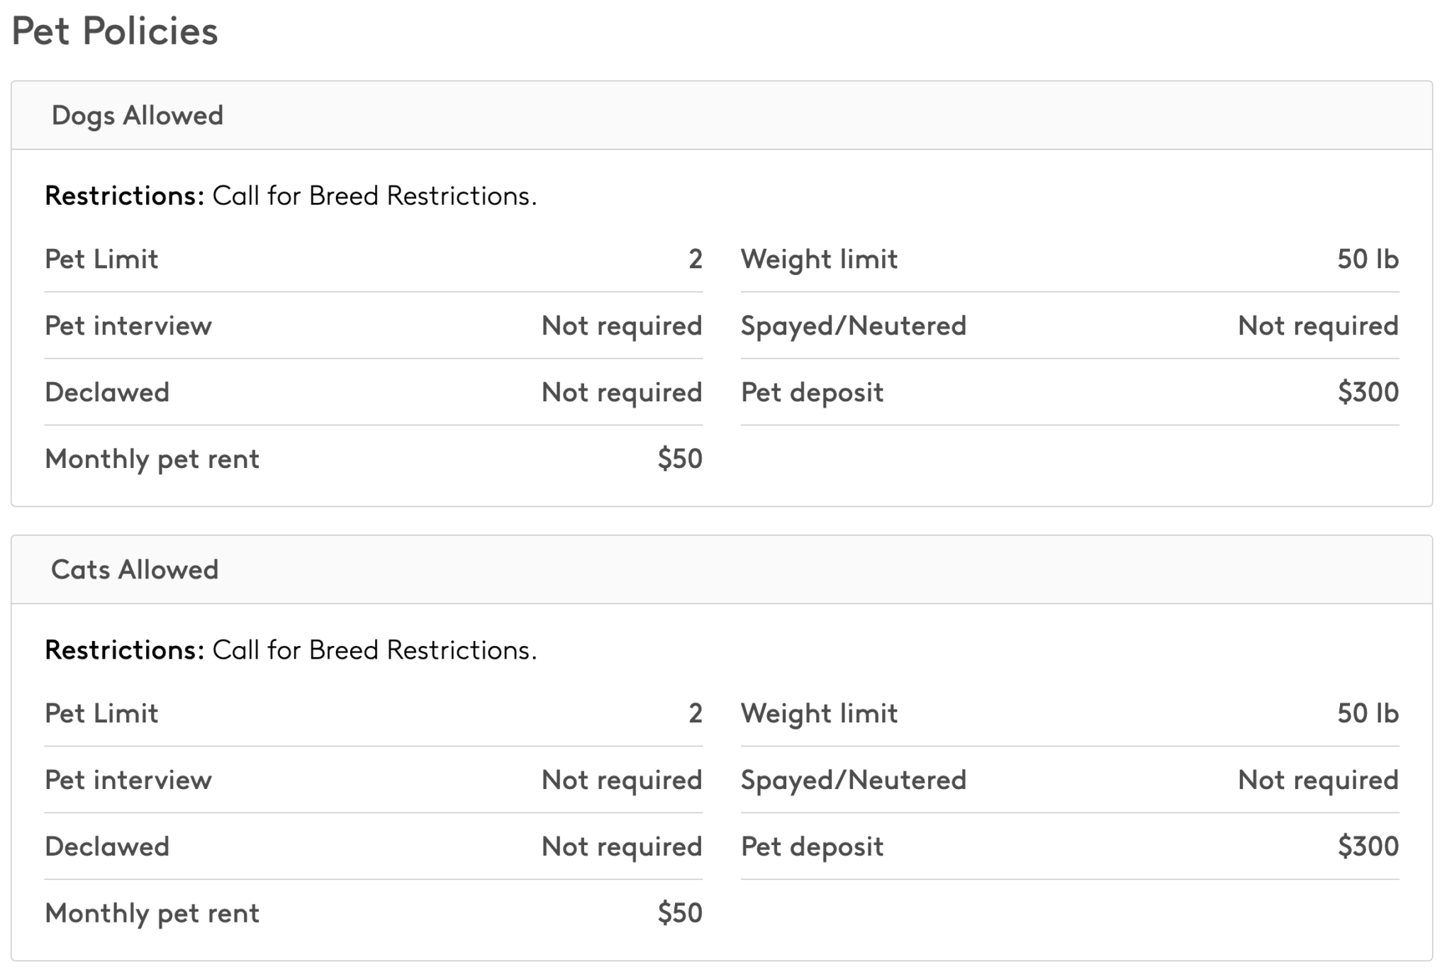Click the cats Pet interview label
Viewport: 1452px width, 977px height.
pos(128,779)
